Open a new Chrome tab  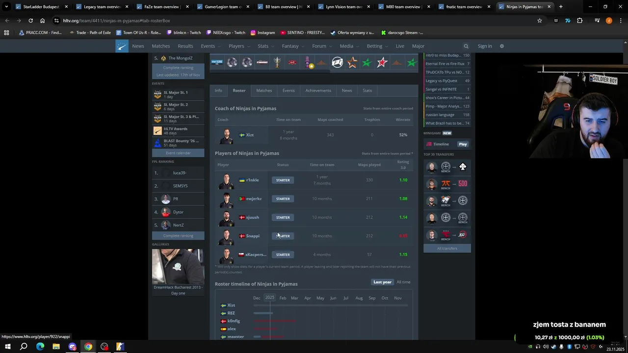pyautogui.click(x=561, y=7)
